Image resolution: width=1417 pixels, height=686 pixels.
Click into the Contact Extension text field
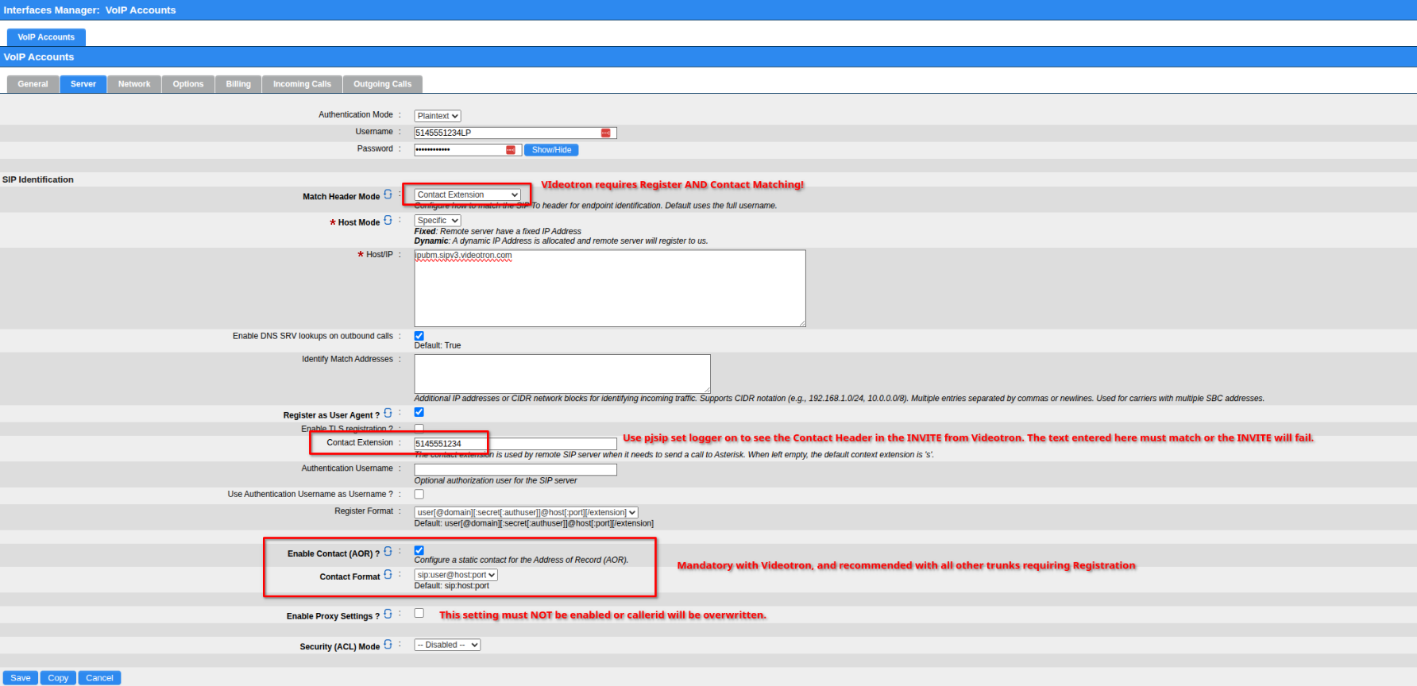[515, 444]
